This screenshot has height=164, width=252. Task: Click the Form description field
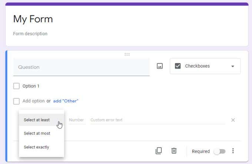tap(30, 34)
